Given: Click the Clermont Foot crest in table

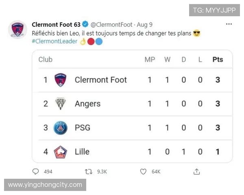Looking at the screenshot, I should tap(60, 80).
